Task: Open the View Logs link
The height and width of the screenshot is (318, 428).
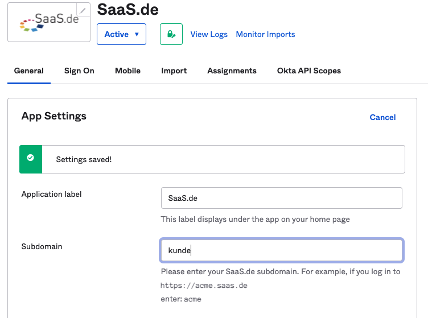Action: point(209,34)
